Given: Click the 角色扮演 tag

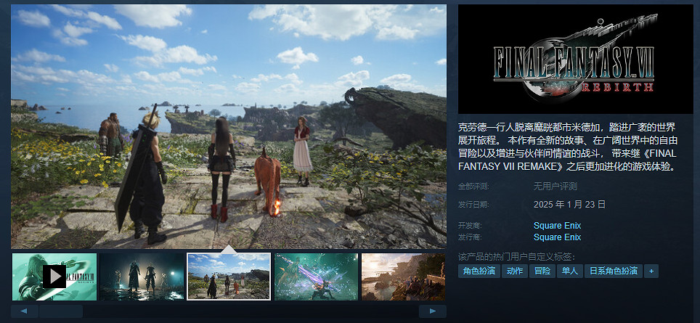Looking at the screenshot, I should (x=479, y=271).
